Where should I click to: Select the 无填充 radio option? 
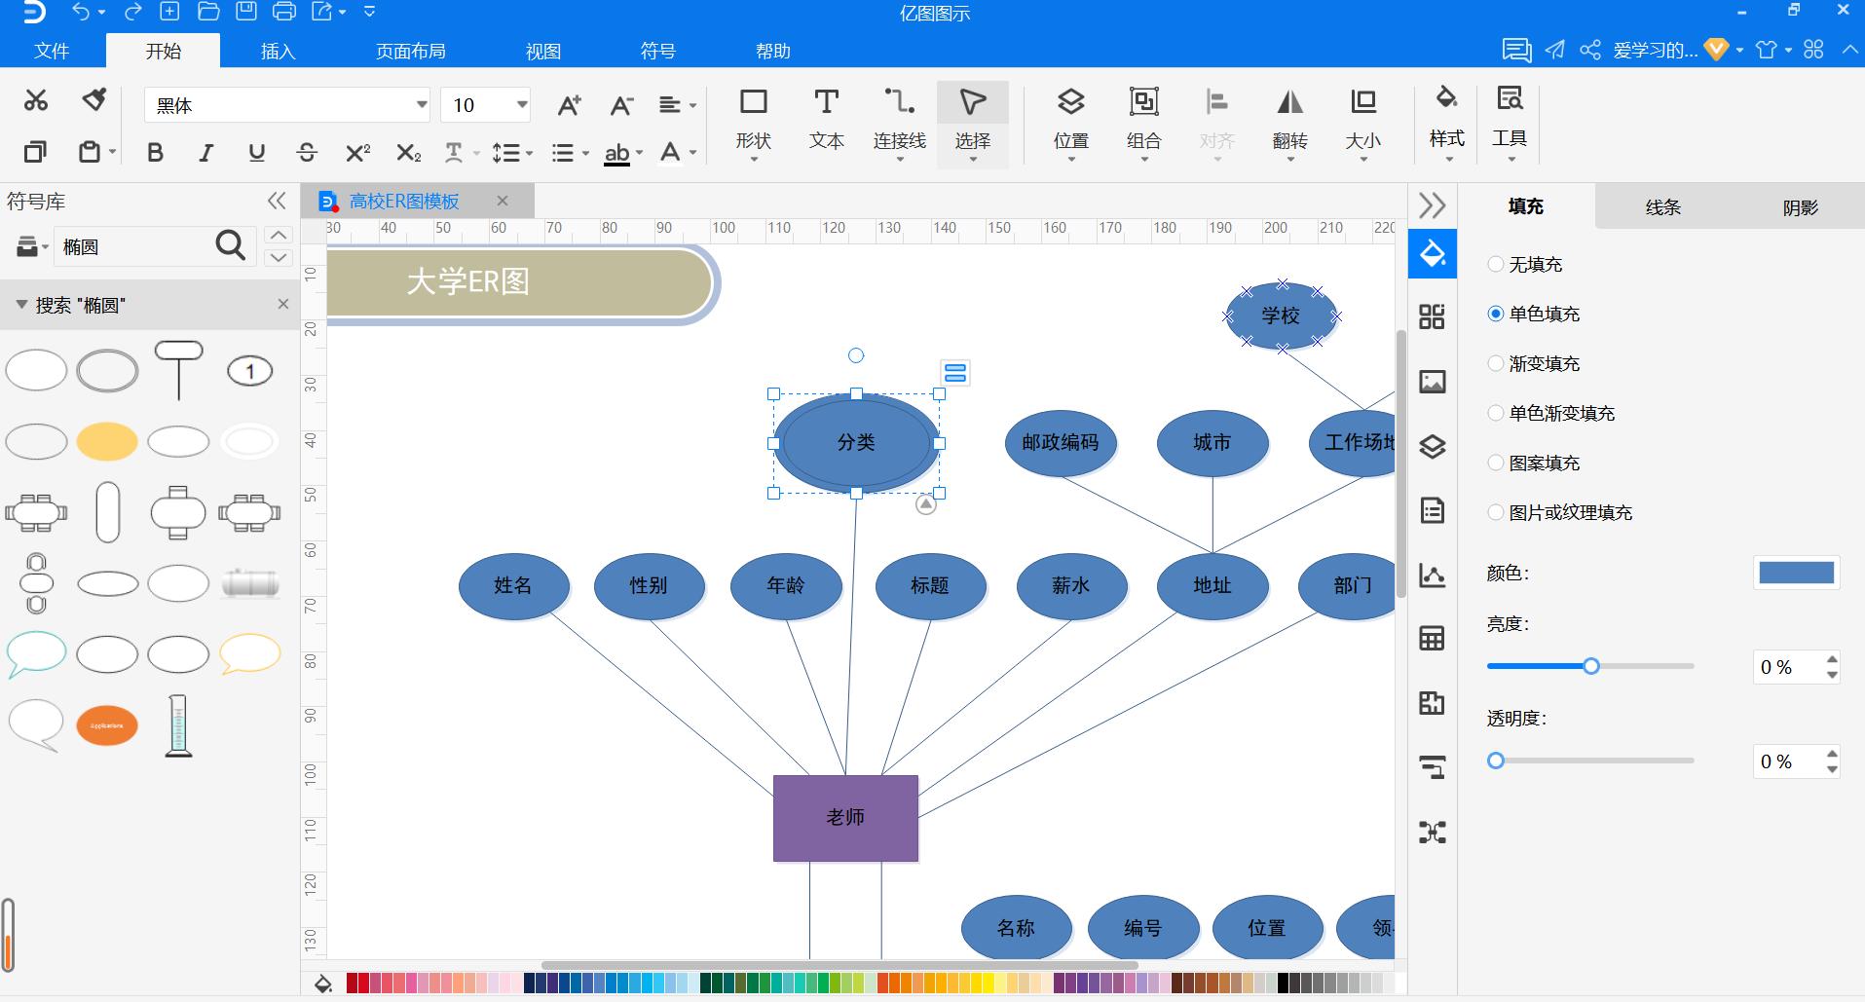1496,264
